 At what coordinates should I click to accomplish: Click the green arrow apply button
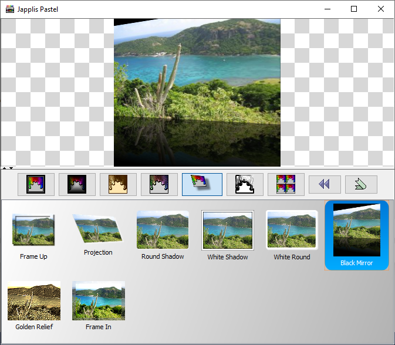pyautogui.click(x=361, y=184)
